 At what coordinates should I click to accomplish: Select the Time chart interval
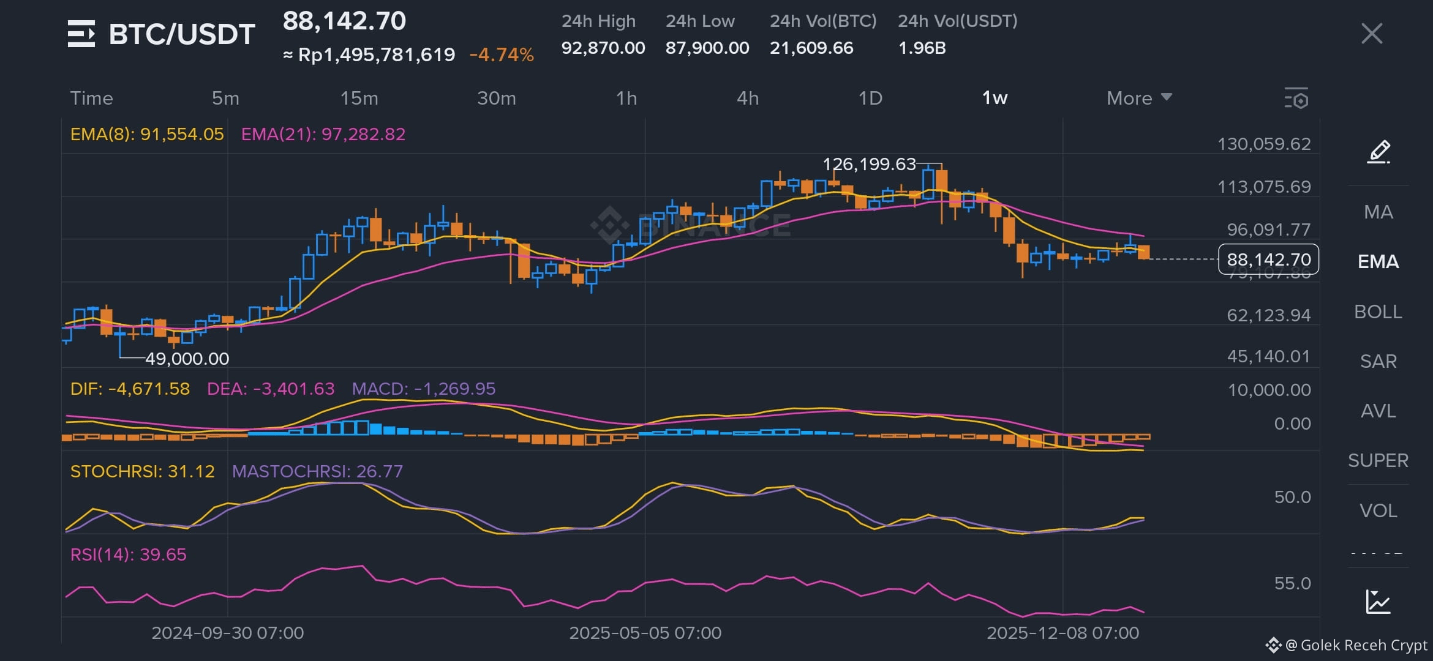click(91, 98)
